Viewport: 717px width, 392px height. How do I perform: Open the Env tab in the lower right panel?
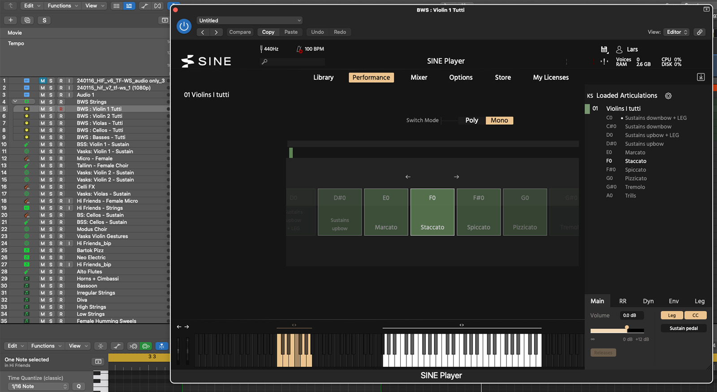pyautogui.click(x=674, y=301)
